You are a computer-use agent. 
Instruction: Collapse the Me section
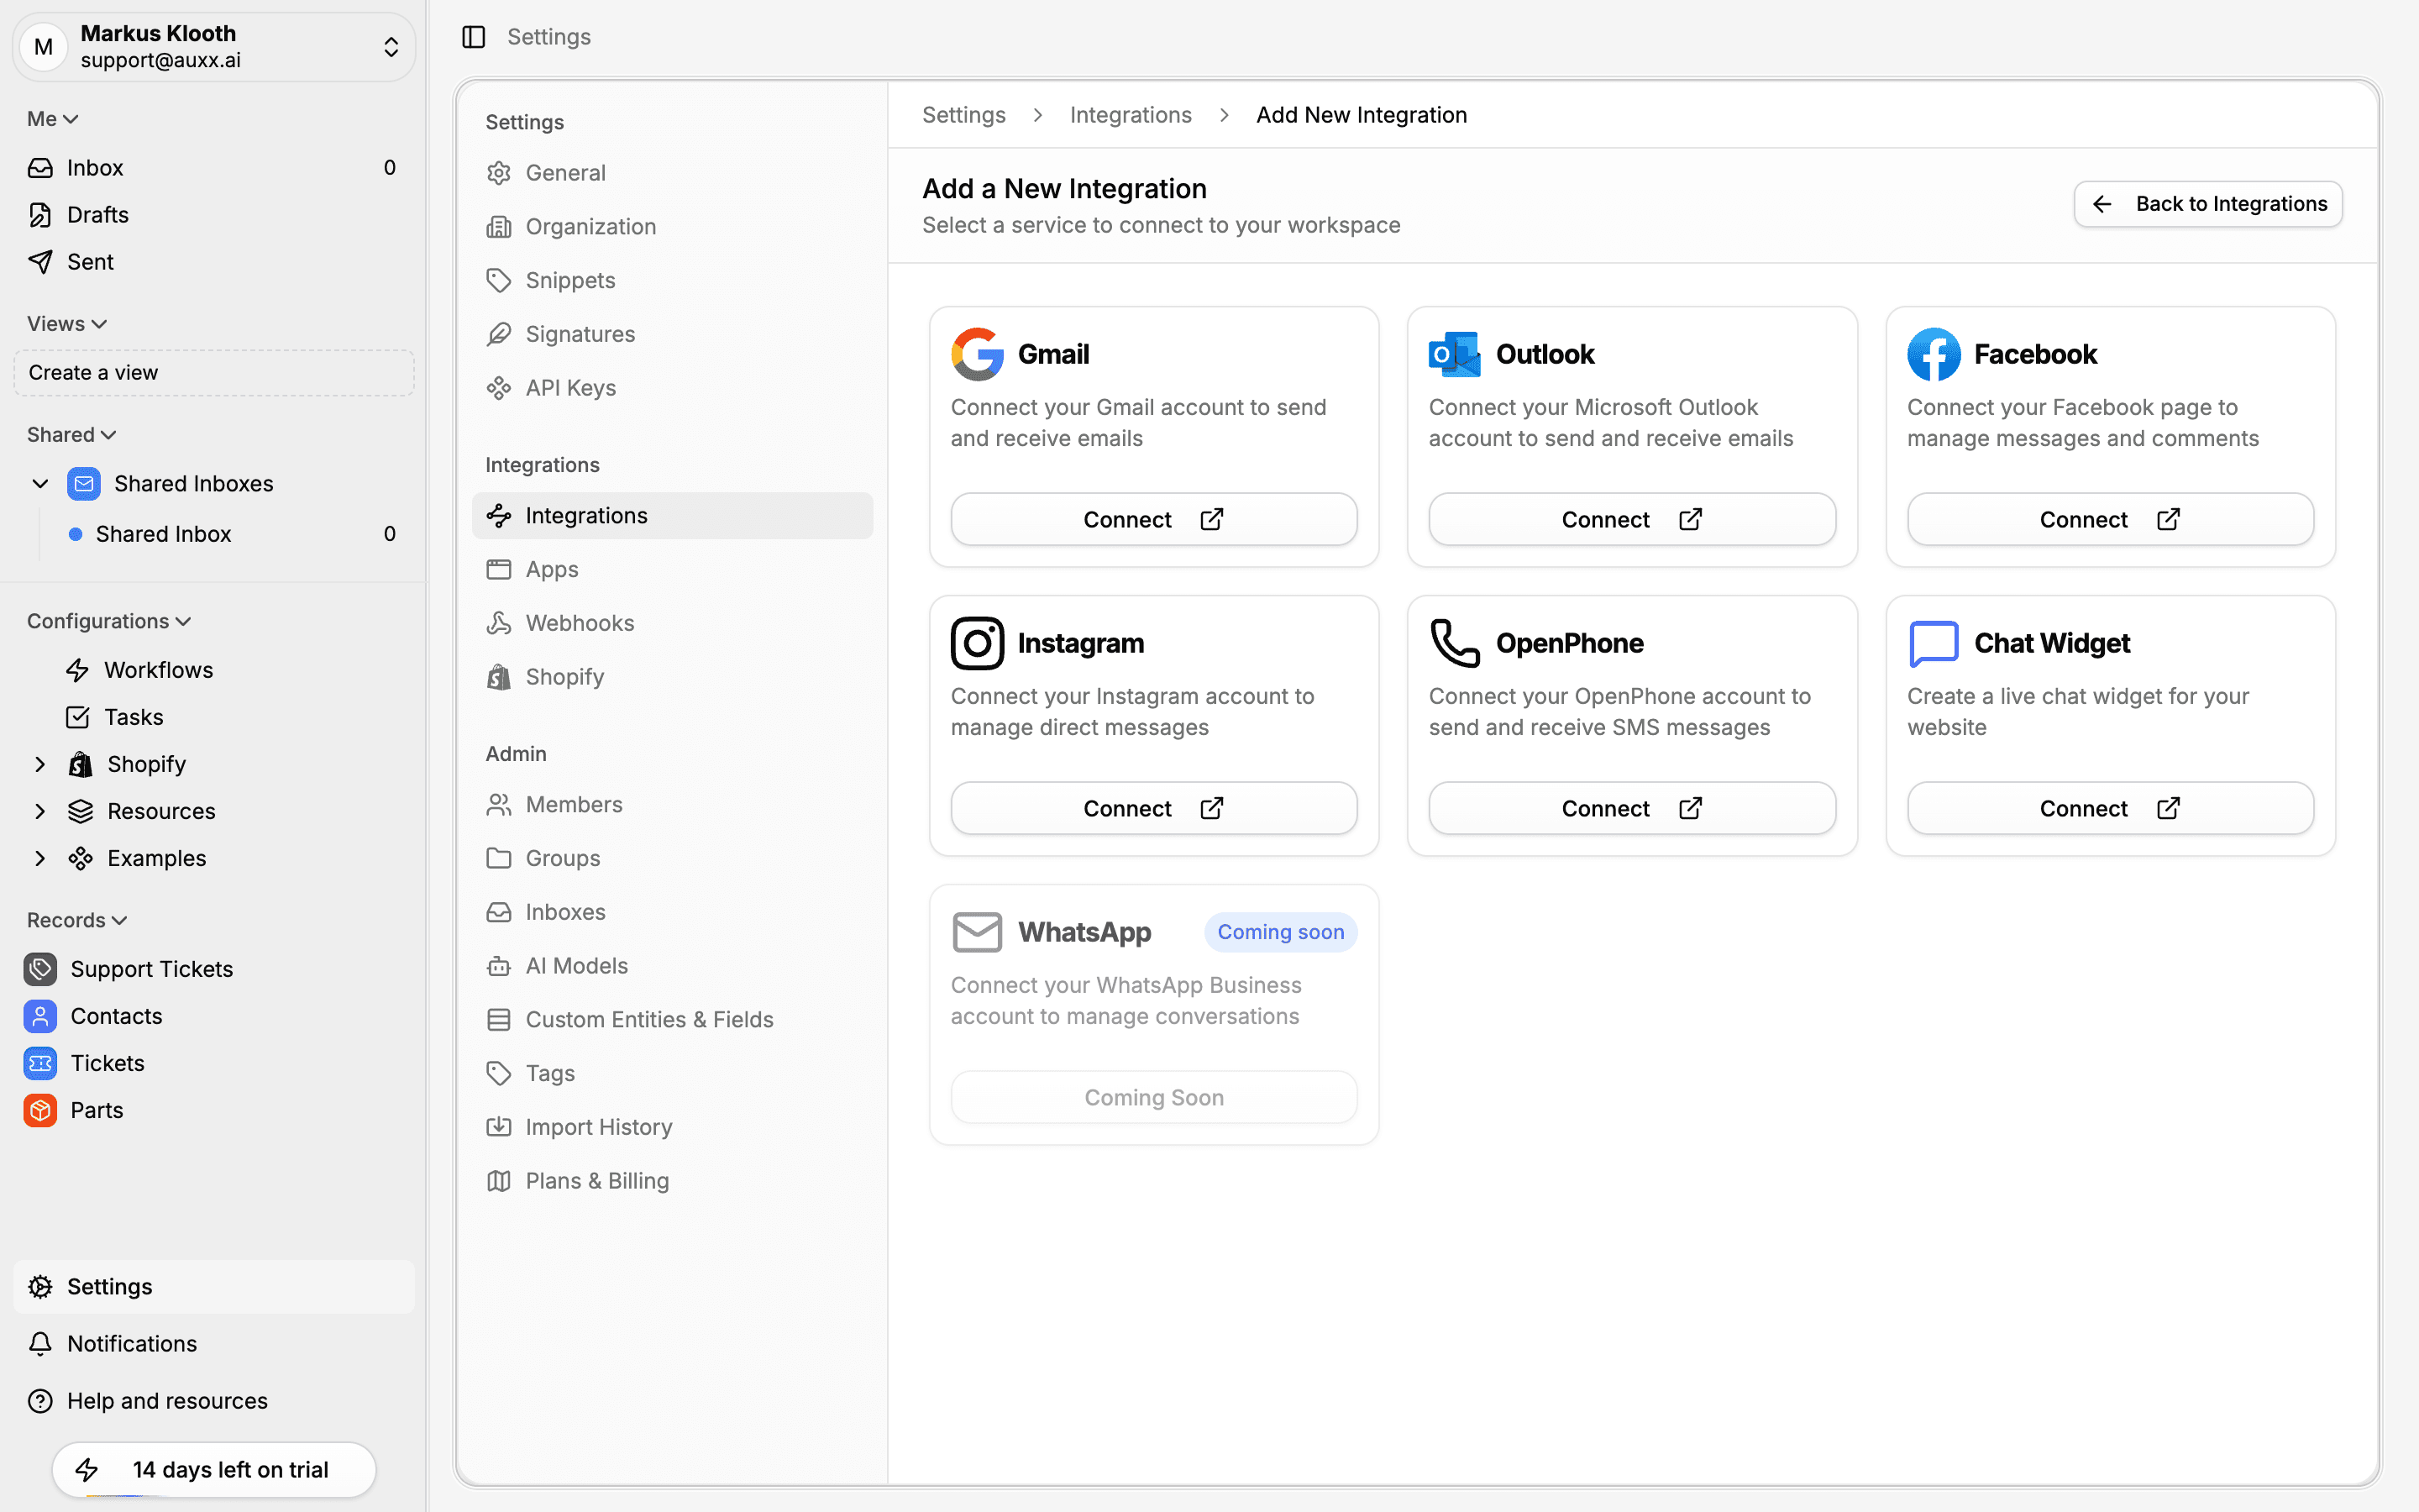(x=53, y=119)
